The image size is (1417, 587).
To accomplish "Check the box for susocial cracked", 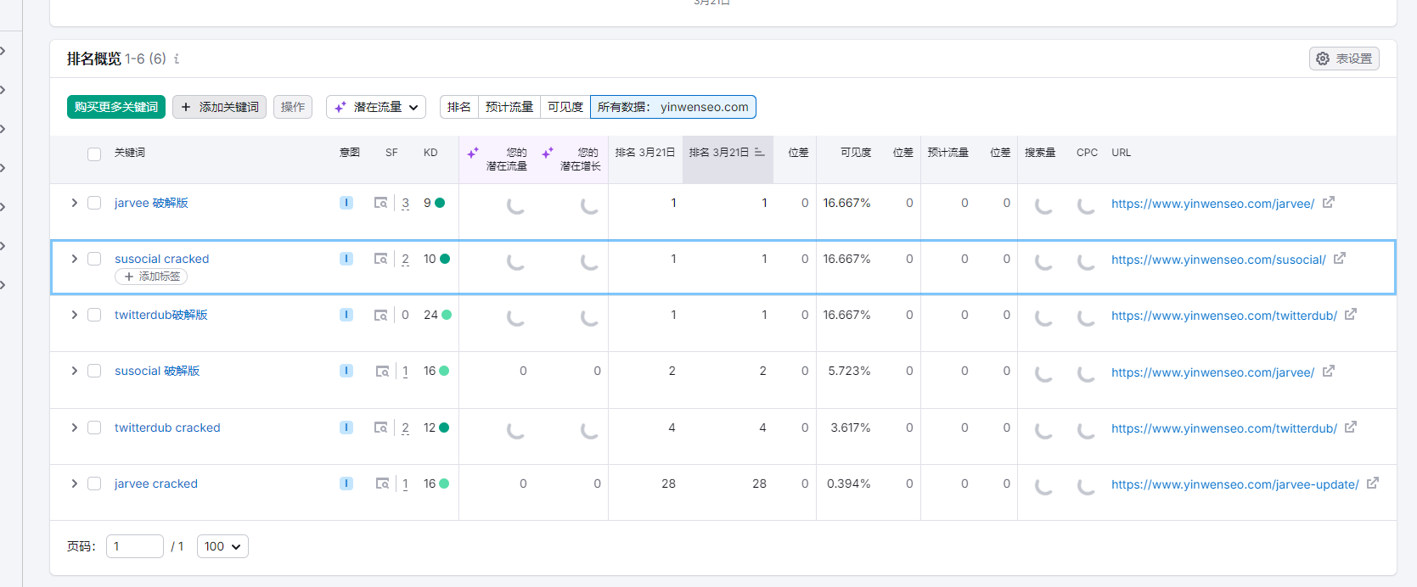I will coord(94,259).
